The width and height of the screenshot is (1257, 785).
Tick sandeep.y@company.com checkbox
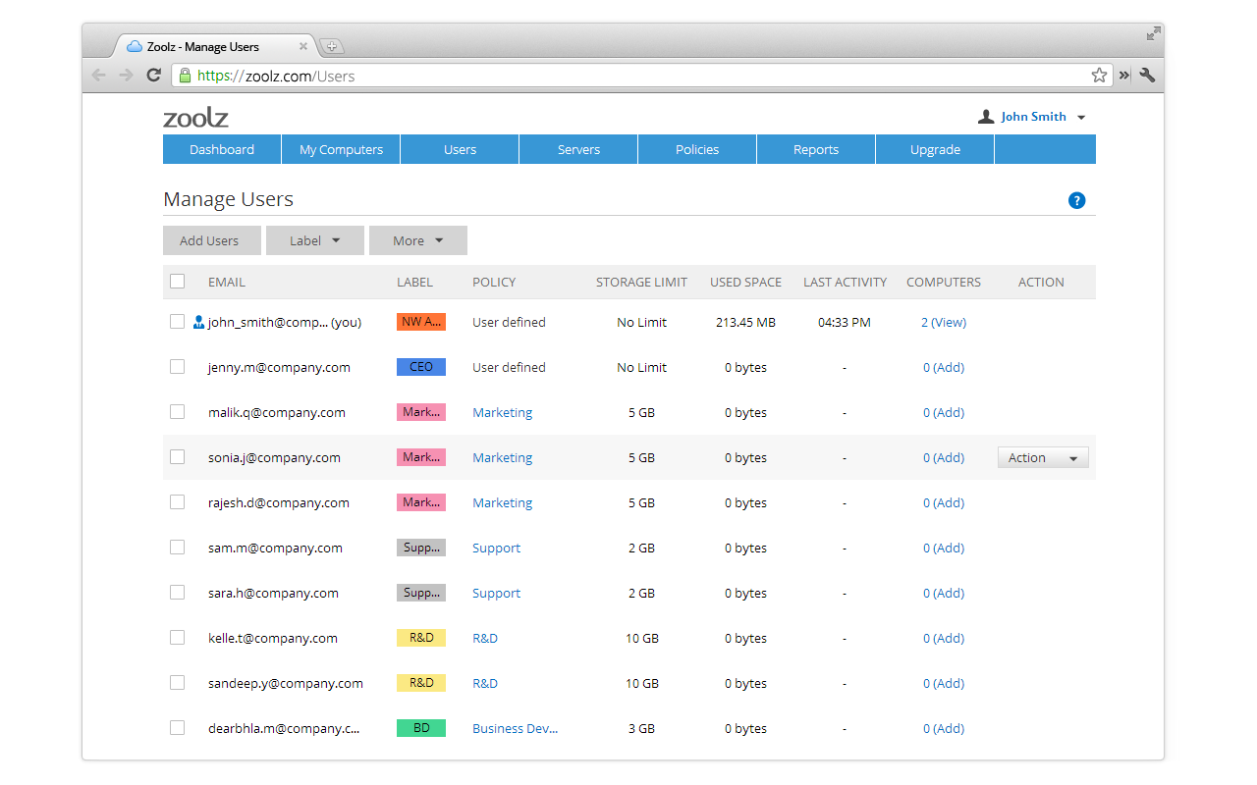pyautogui.click(x=177, y=683)
